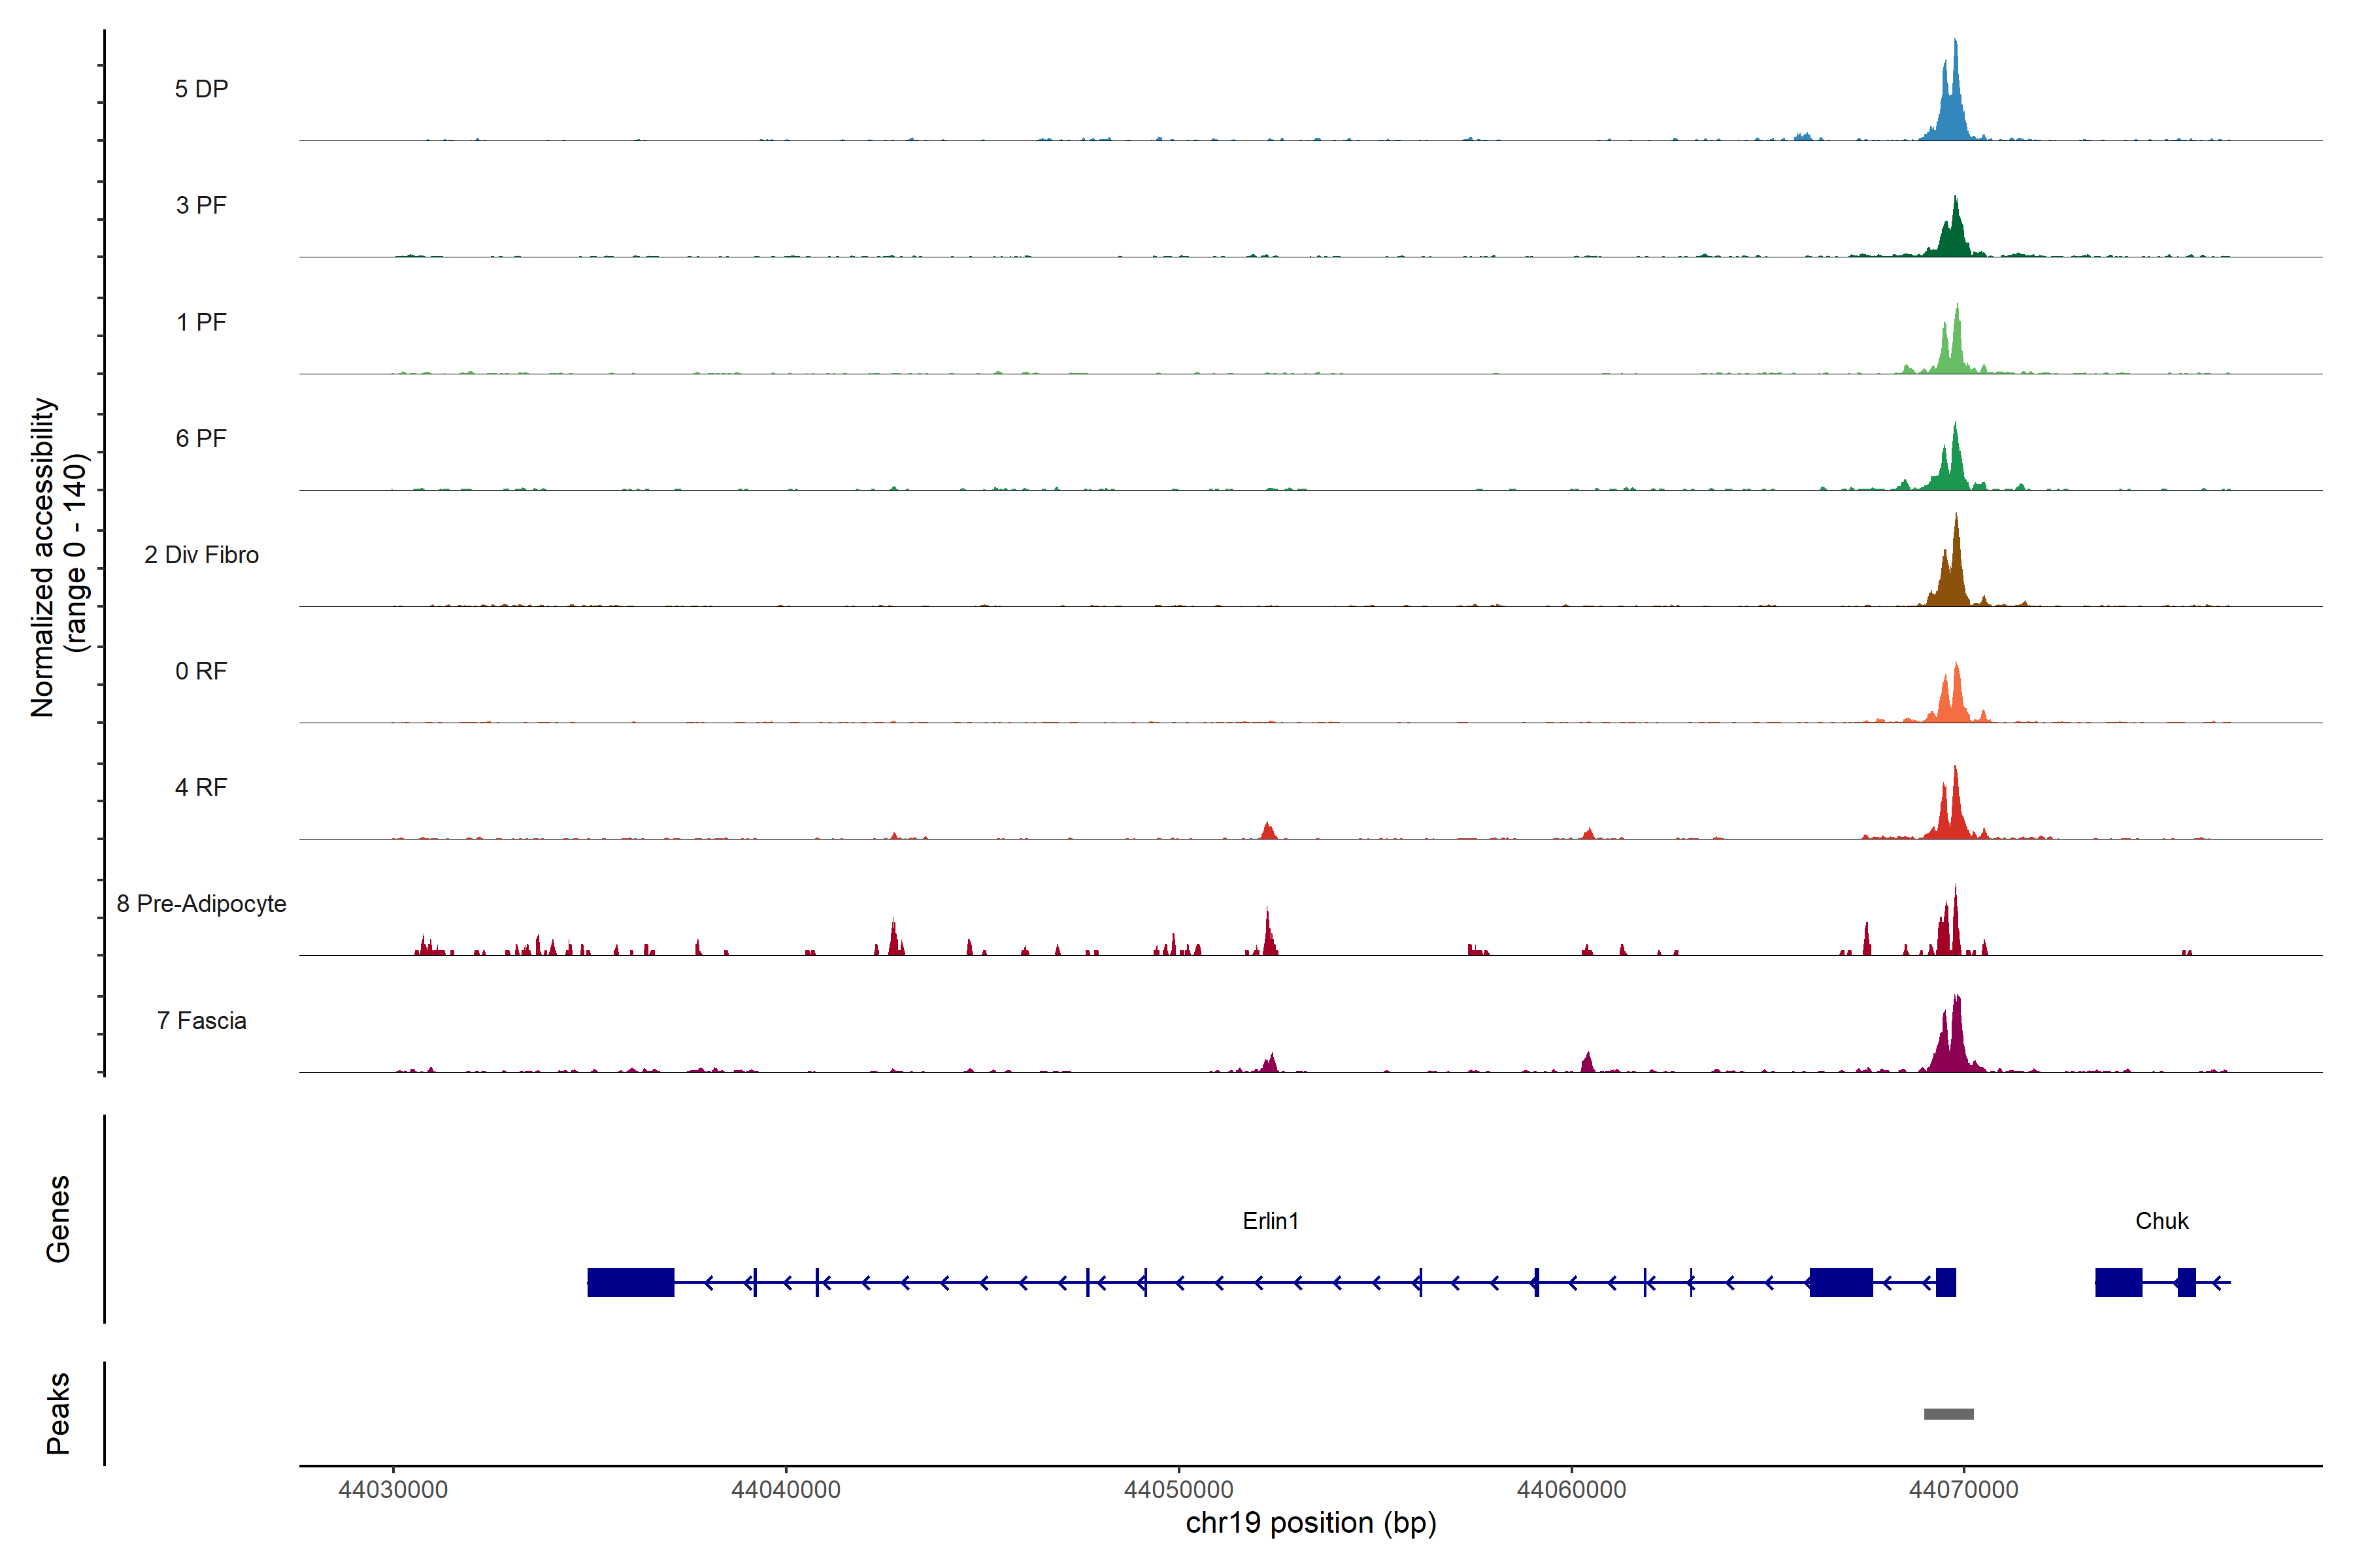Click the 44030000 axis tick label
The width and height of the screenshot is (2353, 1568).
point(393,1490)
